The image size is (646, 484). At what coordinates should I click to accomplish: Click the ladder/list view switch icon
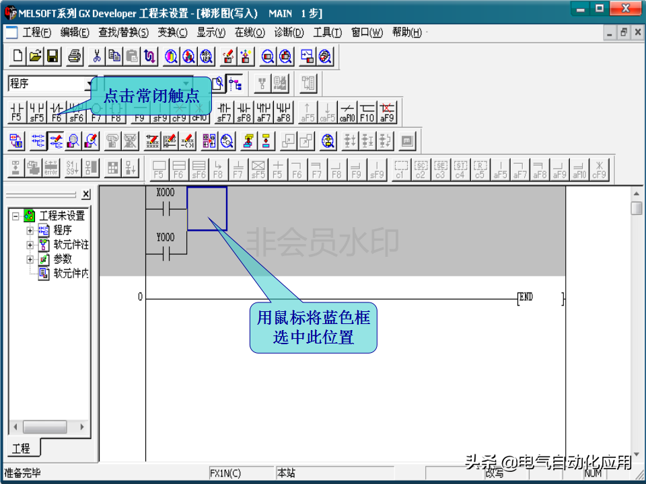(x=16, y=141)
